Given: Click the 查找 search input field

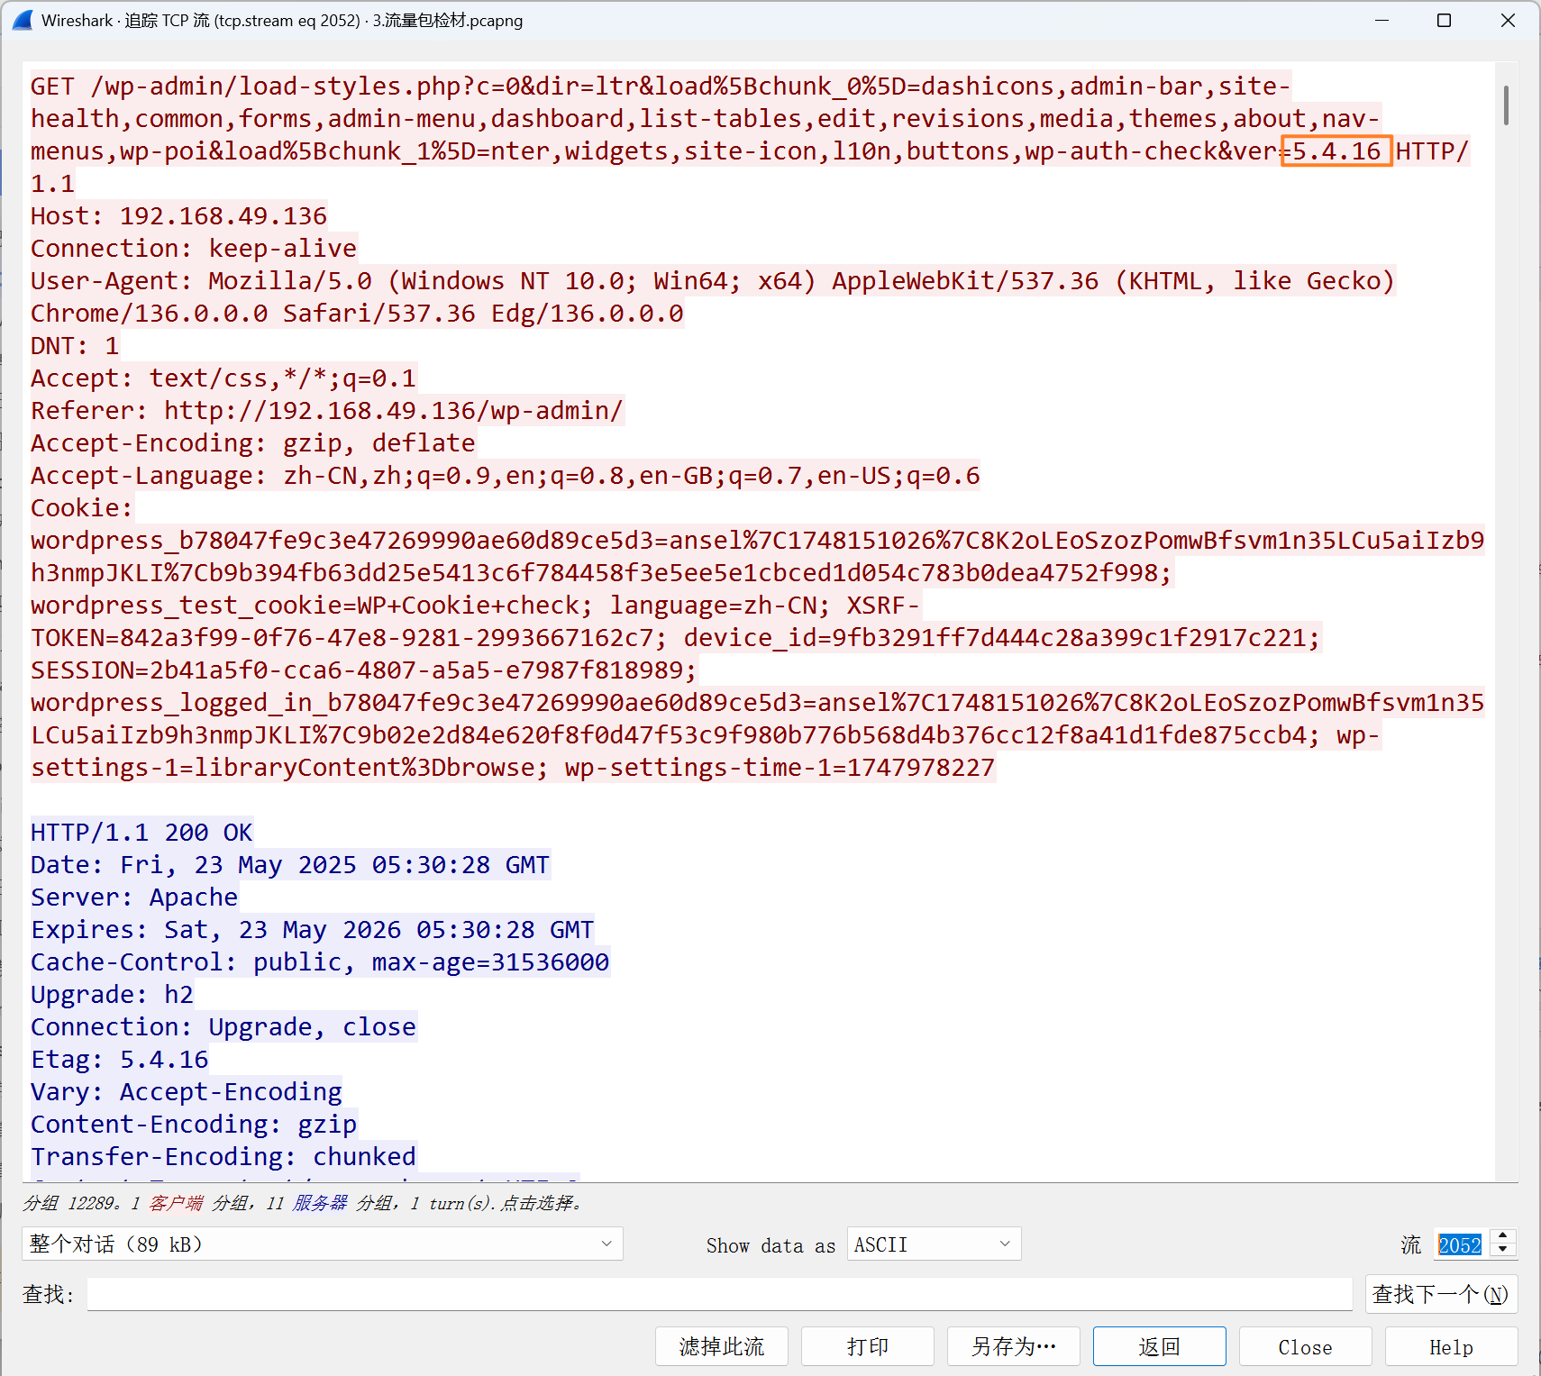Looking at the screenshot, I should 719,1294.
